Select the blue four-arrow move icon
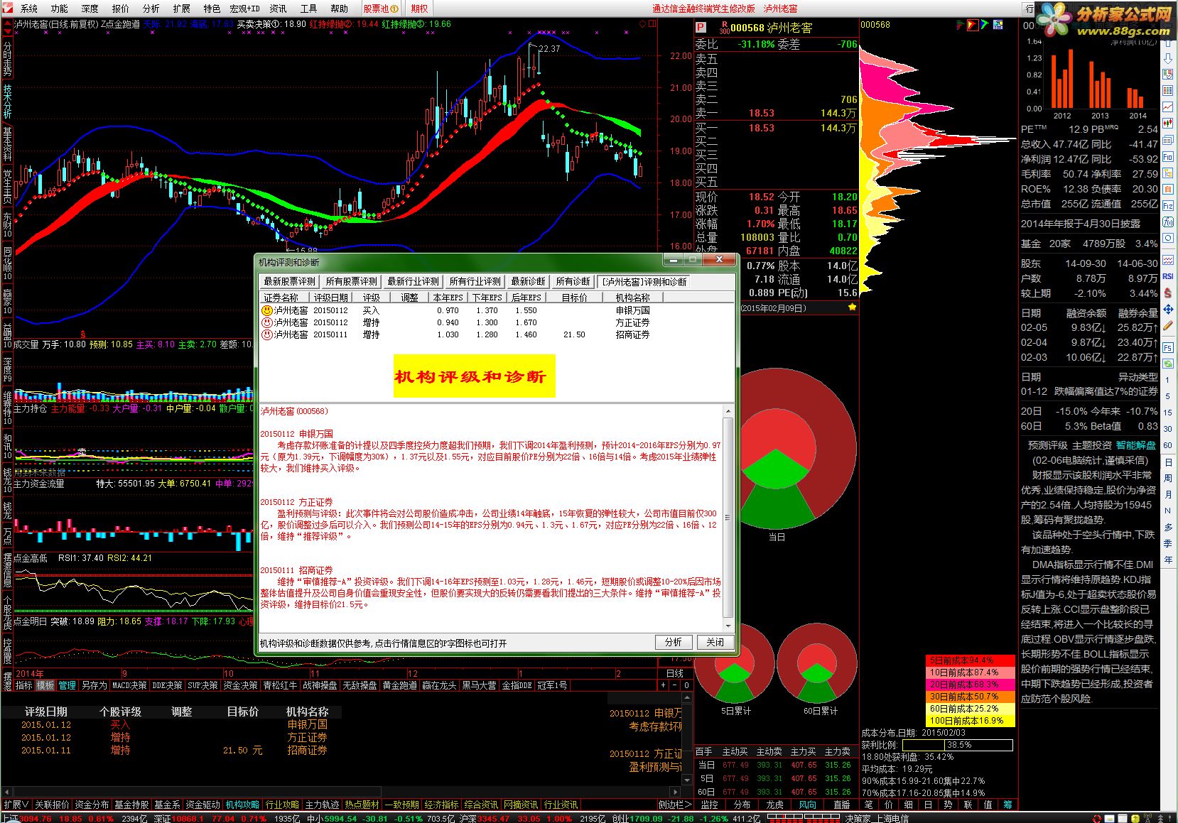 (x=1168, y=310)
